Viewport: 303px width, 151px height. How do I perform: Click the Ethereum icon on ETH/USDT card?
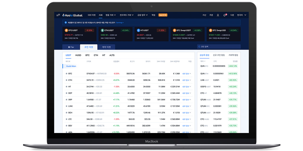click(102, 30)
